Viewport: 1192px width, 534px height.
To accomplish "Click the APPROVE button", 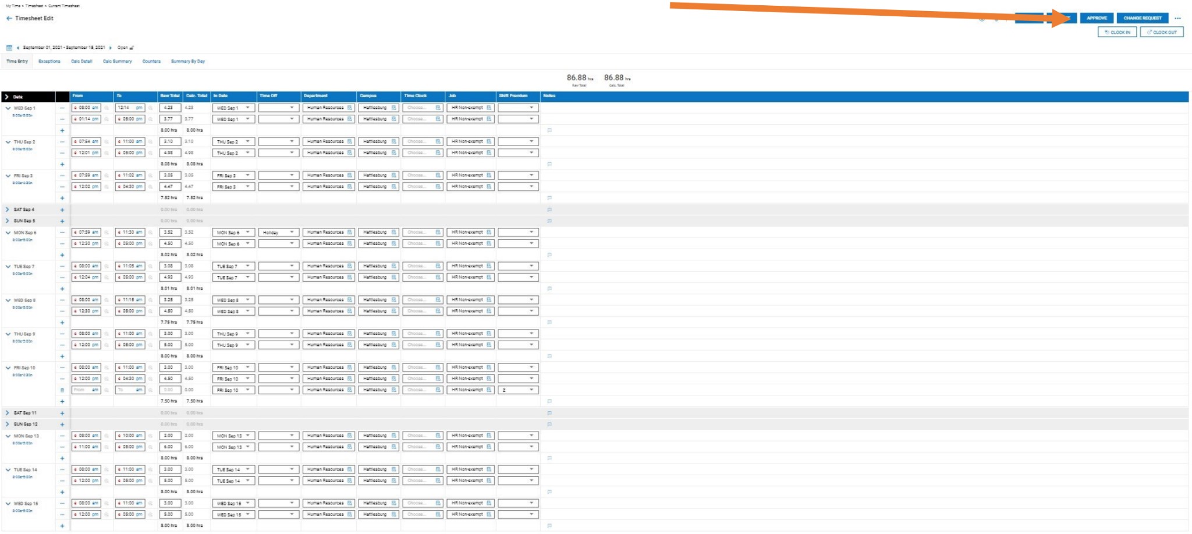I will point(1097,18).
